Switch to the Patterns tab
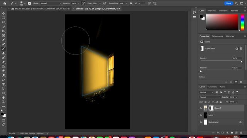This screenshot has height=138, width=247. [x=234, y=11]
